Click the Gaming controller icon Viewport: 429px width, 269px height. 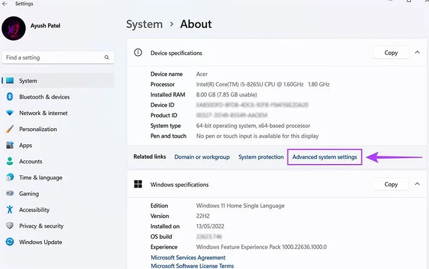(x=10, y=193)
